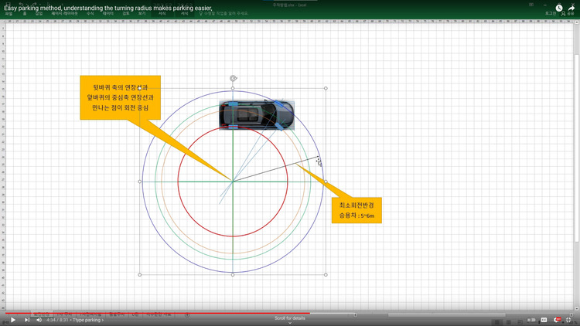Image resolution: width=580 pixels, height=326 pixels.
Task: Switch to Excel Page Layout view button
Action: click(x=509, y=322)
